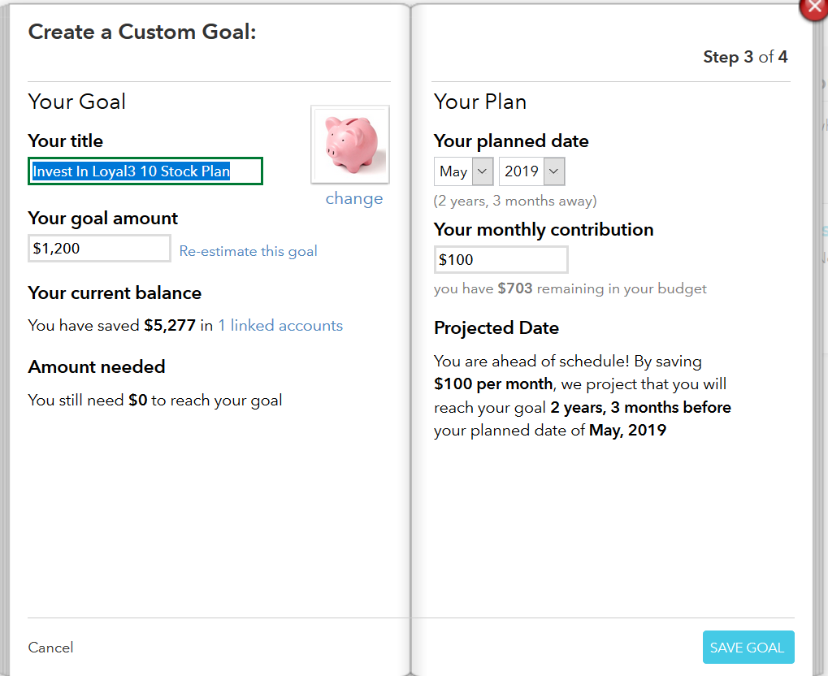The image size is (828, 676).
Task: Click the change image link
Action: point(353,199)
